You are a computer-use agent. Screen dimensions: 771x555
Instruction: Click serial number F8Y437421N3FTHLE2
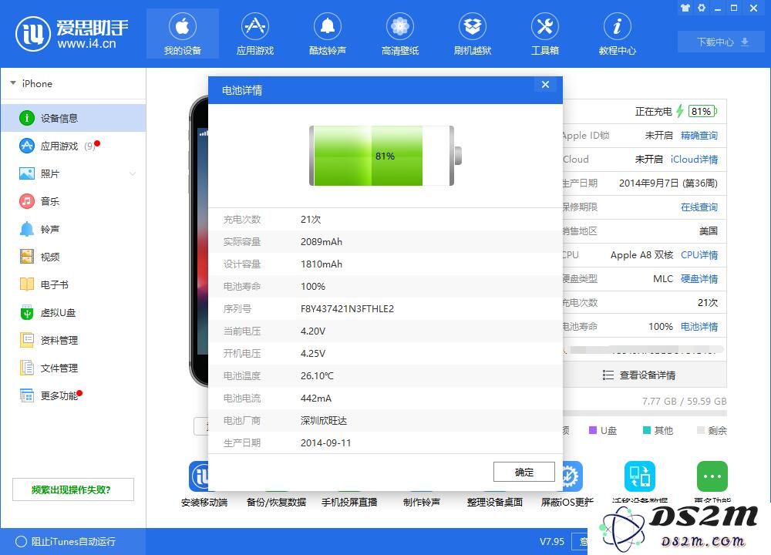pos(347,308)
